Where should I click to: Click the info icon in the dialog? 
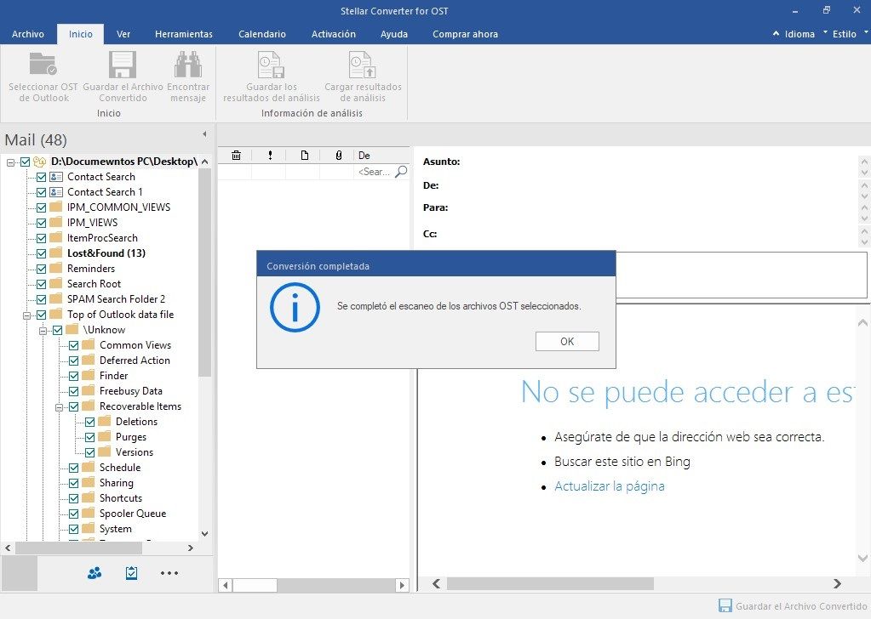pyautogui.click(x=295, y=307)
